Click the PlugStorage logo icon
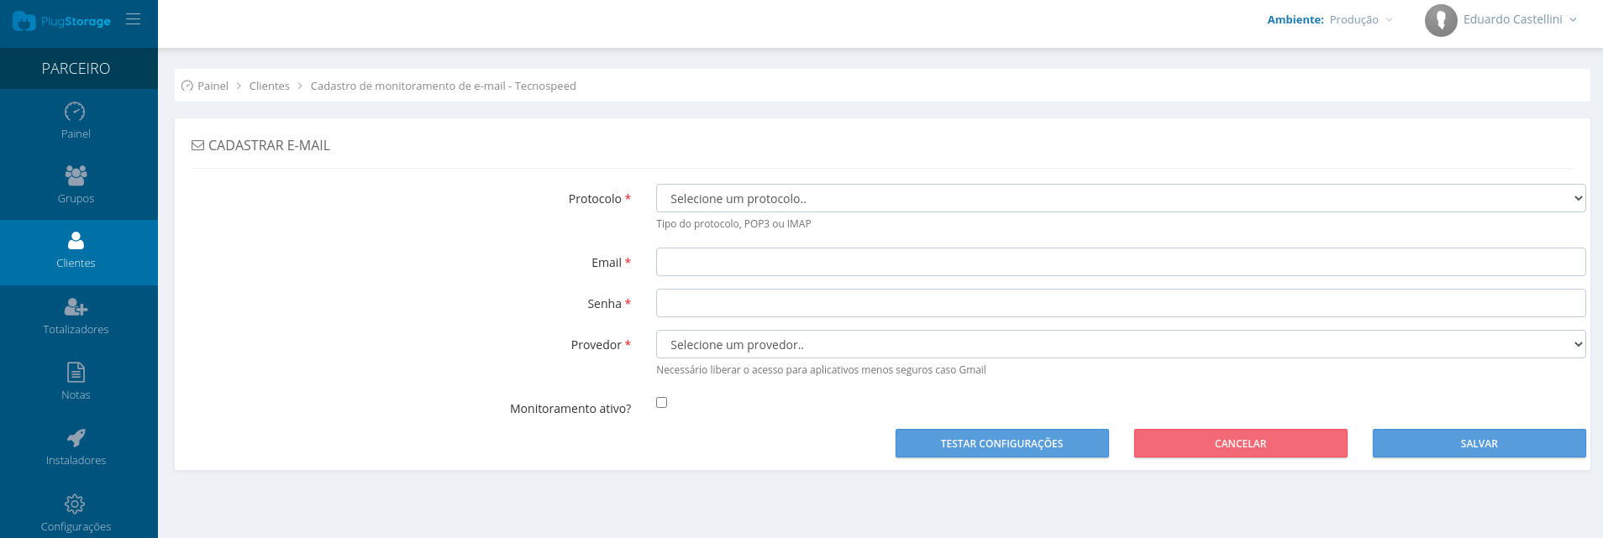The width and height of the screenshot is (1603, 538). point(24,21)
